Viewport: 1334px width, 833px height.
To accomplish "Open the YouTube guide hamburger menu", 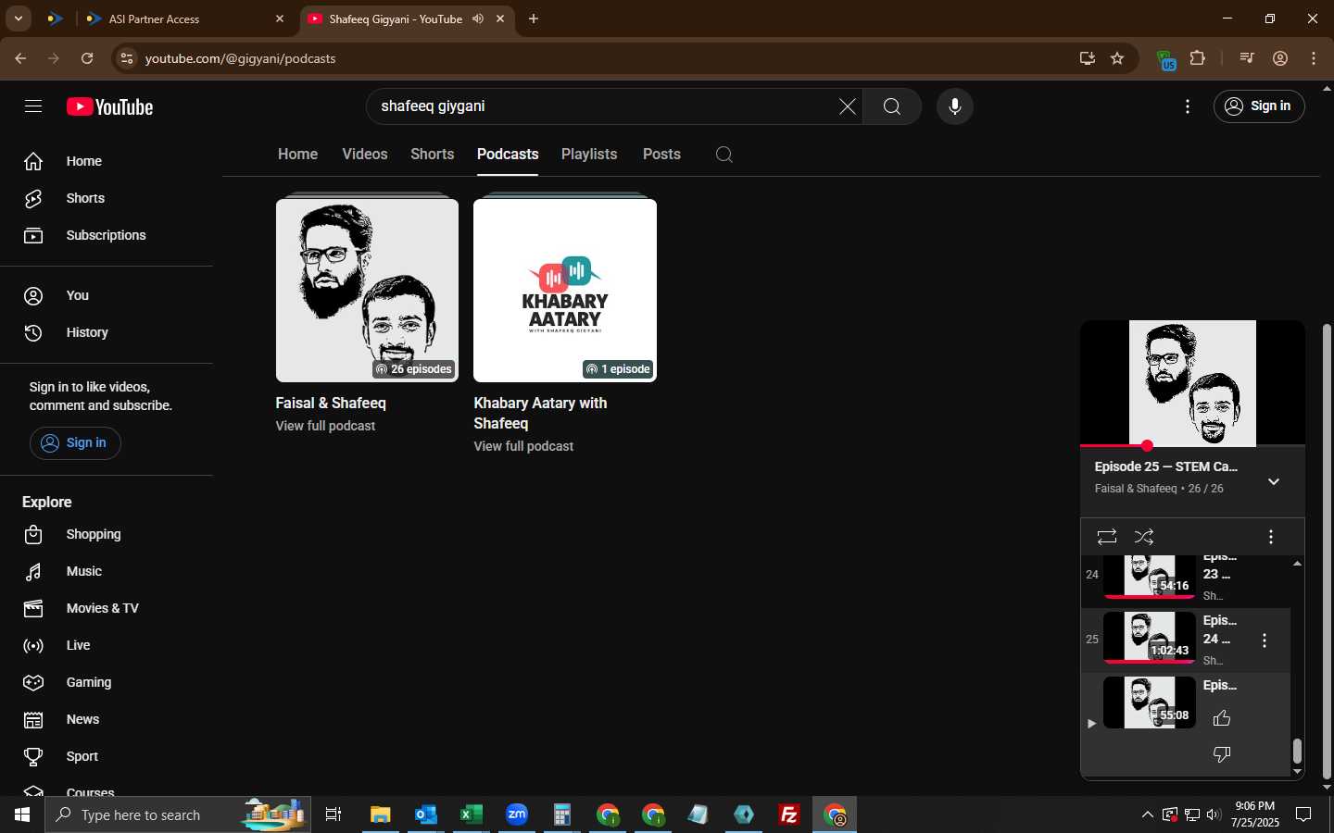I will pyautogui.click(x=33, y=106).
